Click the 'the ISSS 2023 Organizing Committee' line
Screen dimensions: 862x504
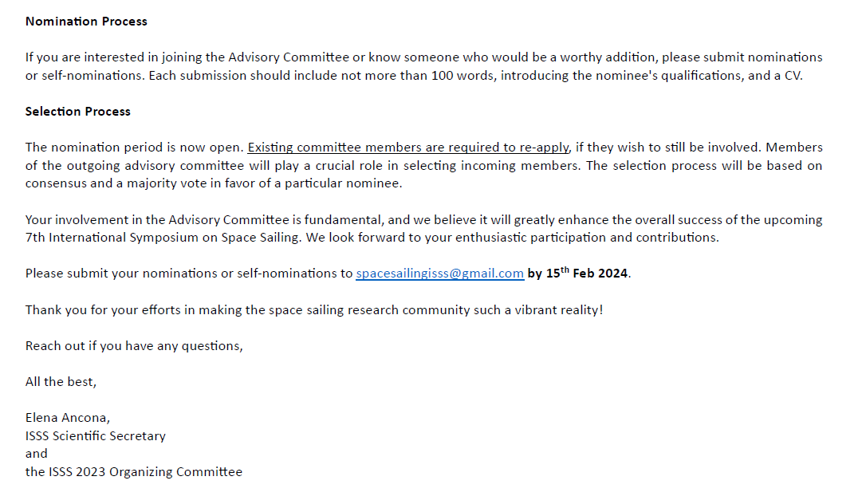click(134, 471)
